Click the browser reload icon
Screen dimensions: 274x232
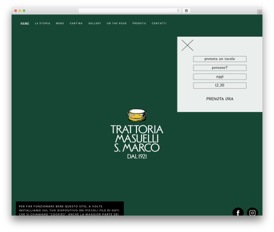coord(178,10)
